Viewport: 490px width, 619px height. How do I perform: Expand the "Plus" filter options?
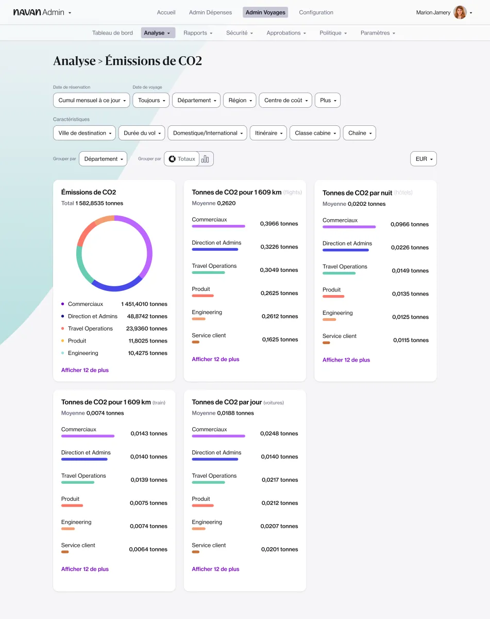[327, 100]
